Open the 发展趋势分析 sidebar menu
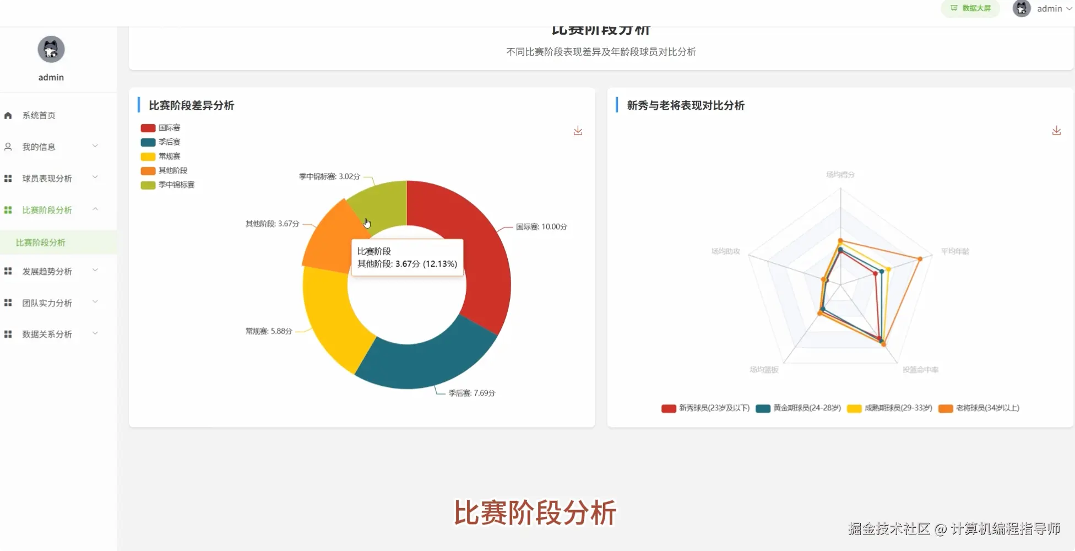Image resolution: width=1075 pixels, height=551 pixels. [47, 271]
